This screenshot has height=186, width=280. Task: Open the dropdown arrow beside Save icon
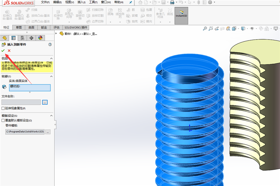click(x=168, y=2)
